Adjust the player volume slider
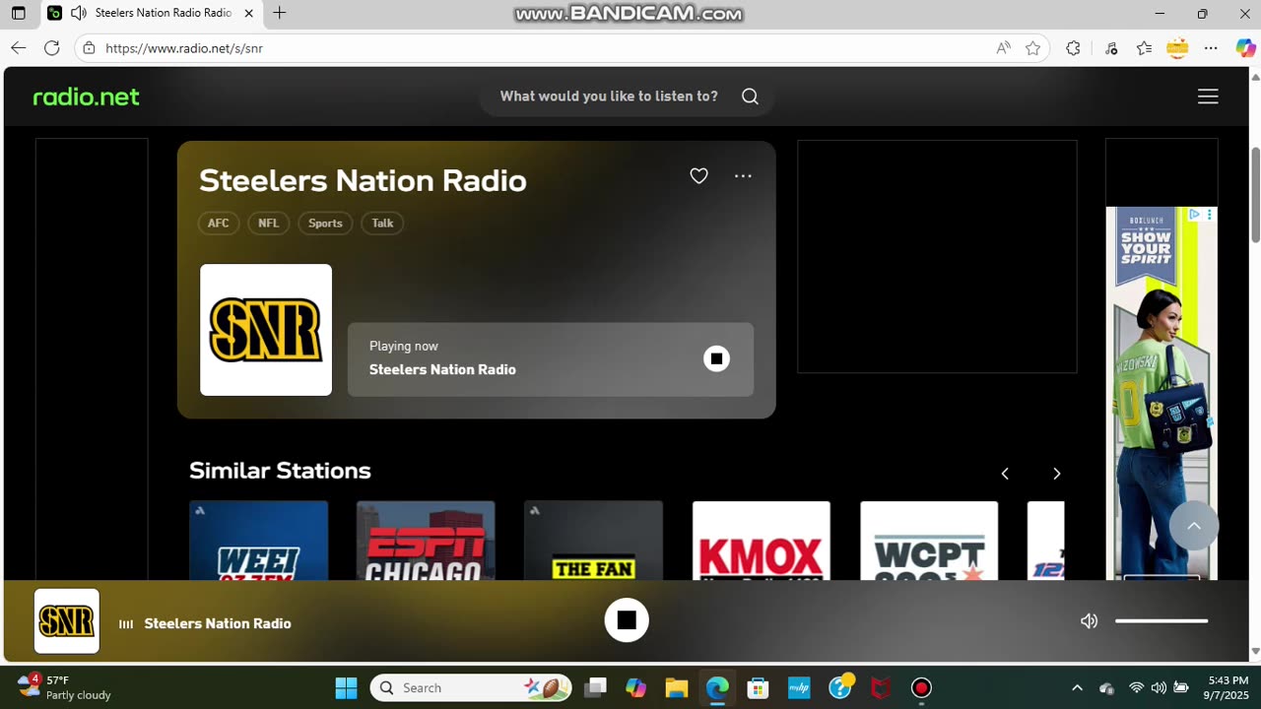 1161,621
